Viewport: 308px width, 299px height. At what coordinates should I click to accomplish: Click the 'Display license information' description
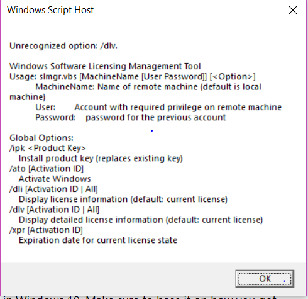click(x=123, y=200)
